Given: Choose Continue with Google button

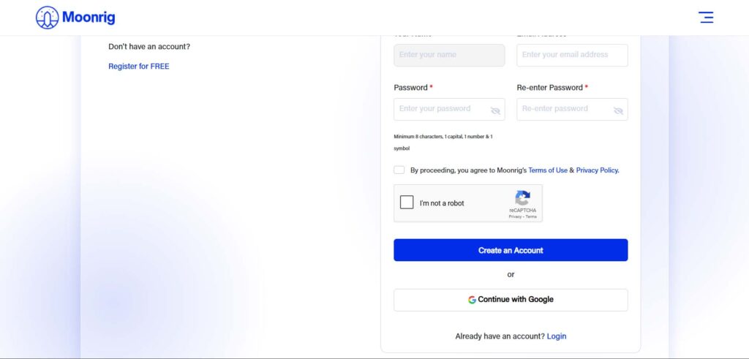Looking at the screenshot, I should pos(511,300).
